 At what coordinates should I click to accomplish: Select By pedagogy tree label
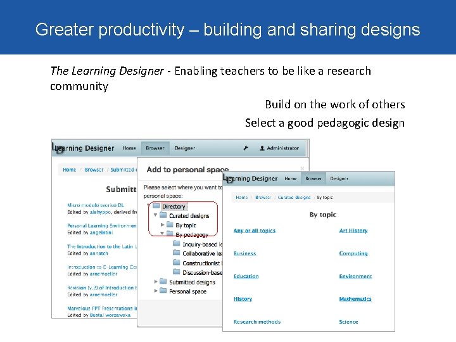click(x=192, y=234)
